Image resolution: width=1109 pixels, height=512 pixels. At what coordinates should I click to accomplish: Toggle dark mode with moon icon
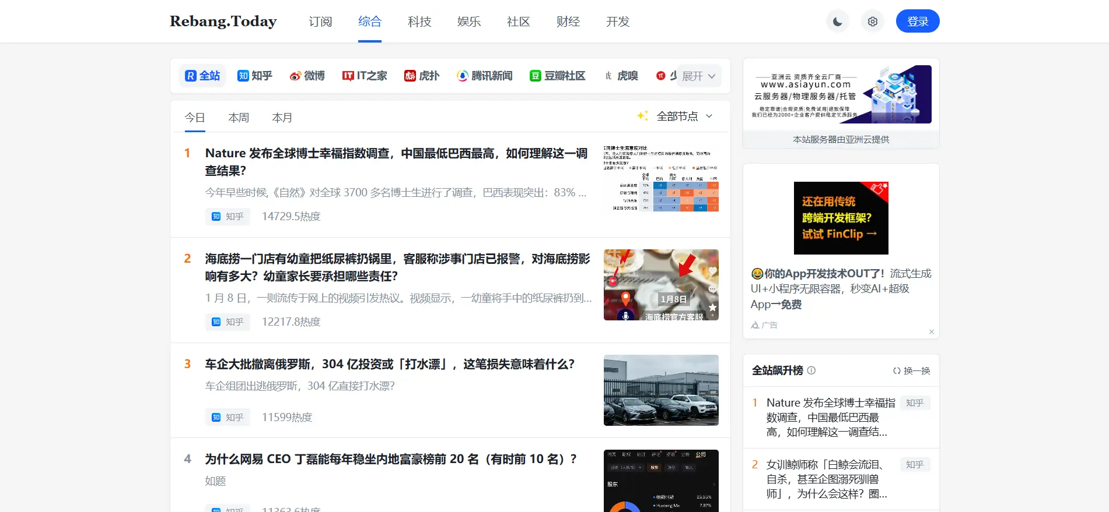tap(837, 22)
